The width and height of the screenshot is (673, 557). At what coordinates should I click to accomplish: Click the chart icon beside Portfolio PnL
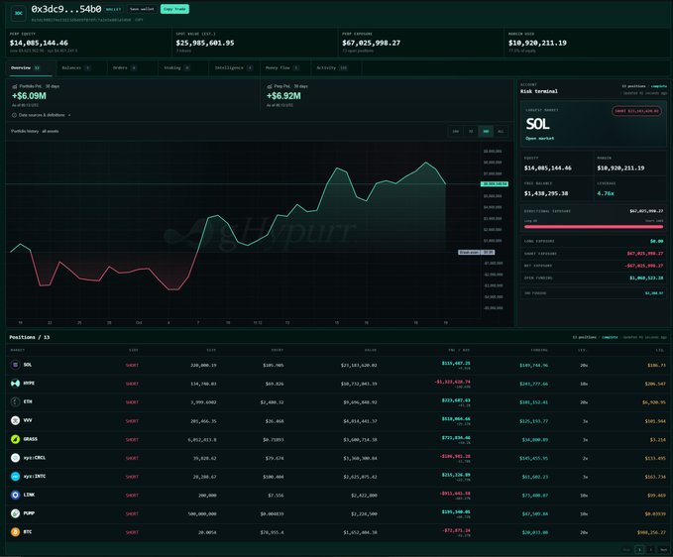click(x=15, y=86)
